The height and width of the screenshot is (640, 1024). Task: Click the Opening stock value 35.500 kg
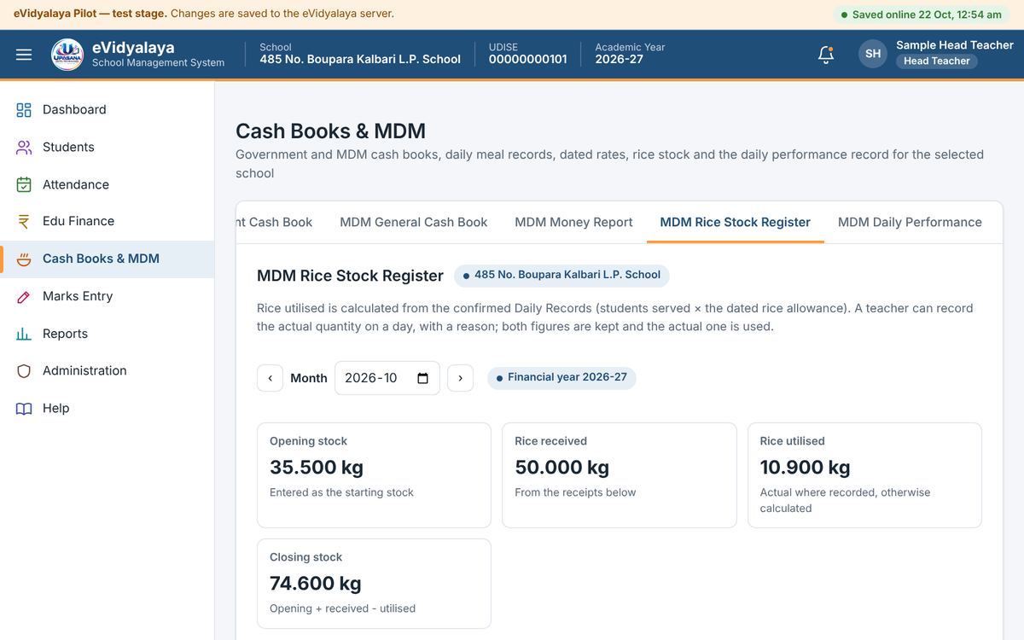317,468
